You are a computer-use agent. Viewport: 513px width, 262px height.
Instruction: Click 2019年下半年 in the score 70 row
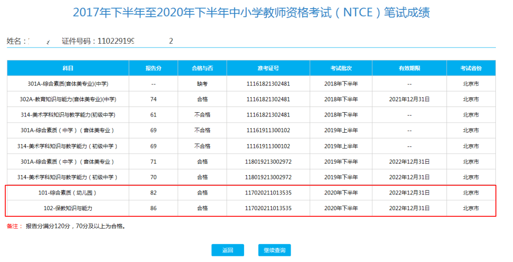[341, 177]
